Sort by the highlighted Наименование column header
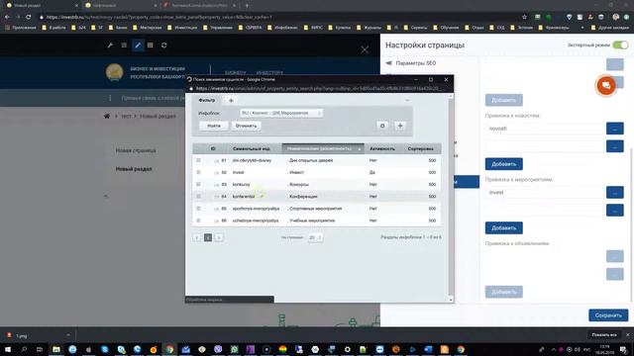Viewport: 634px width, 356px height. click(x=323, y=148)
